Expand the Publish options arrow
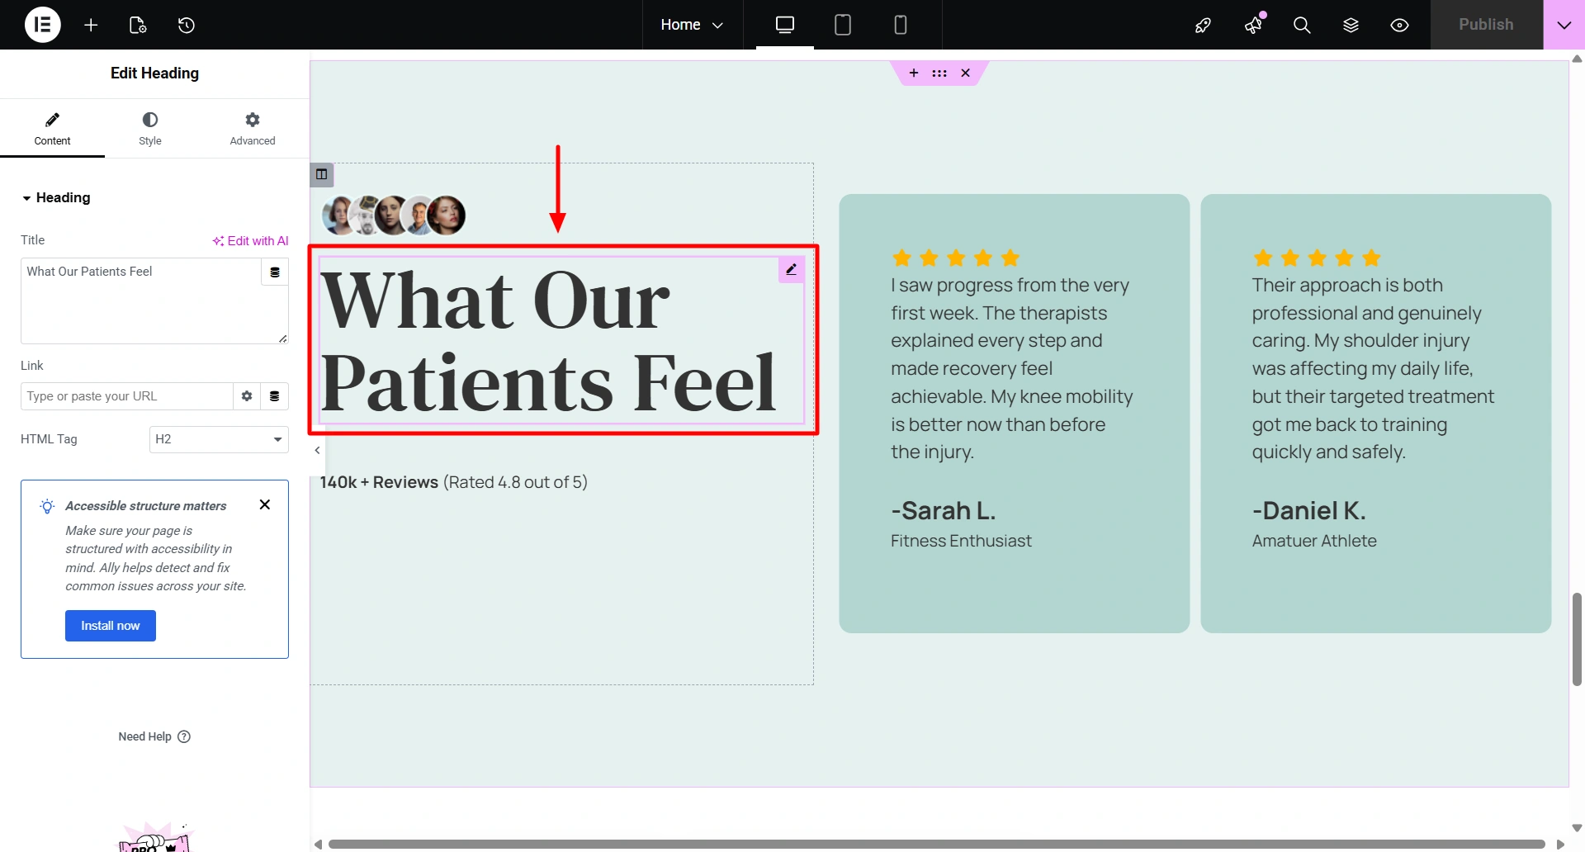This screenshot has width=1585, height=852. [1564, 25]
